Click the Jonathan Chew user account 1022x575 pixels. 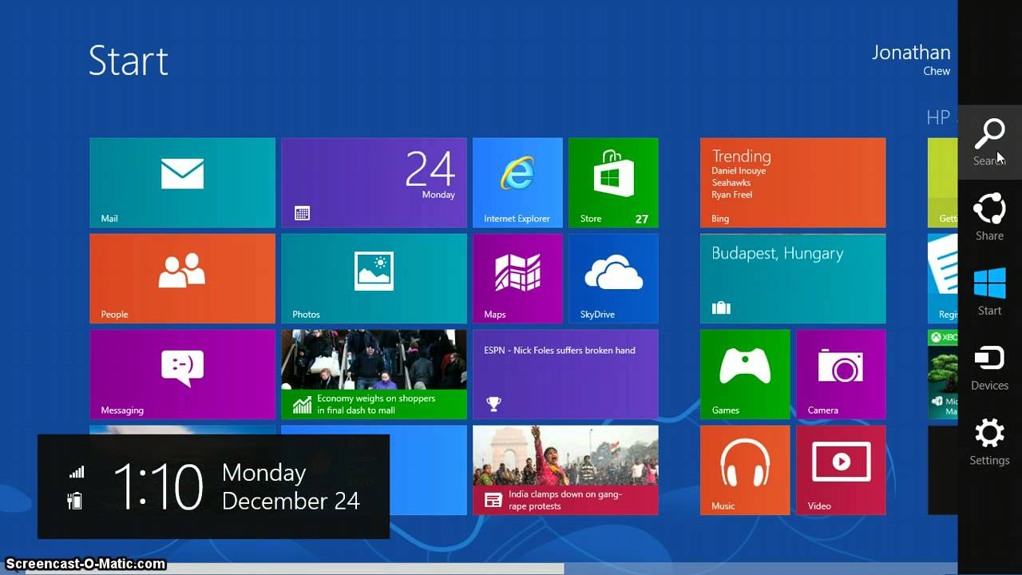click(x=911, y=60)
